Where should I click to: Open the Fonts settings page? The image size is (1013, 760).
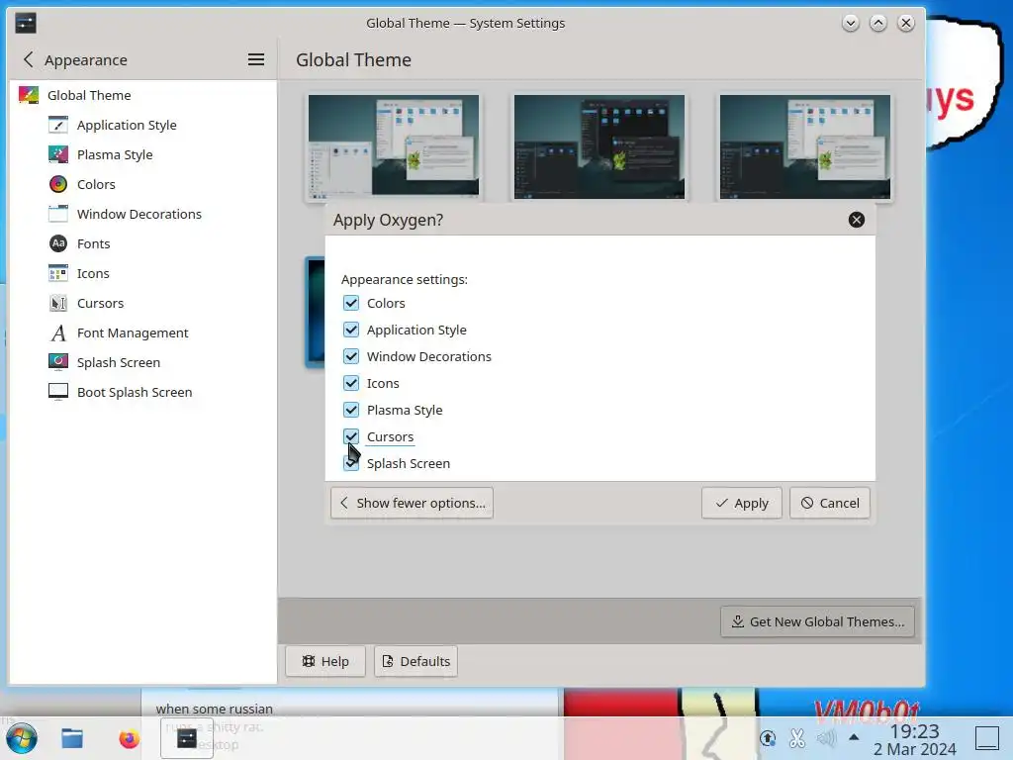93,243
